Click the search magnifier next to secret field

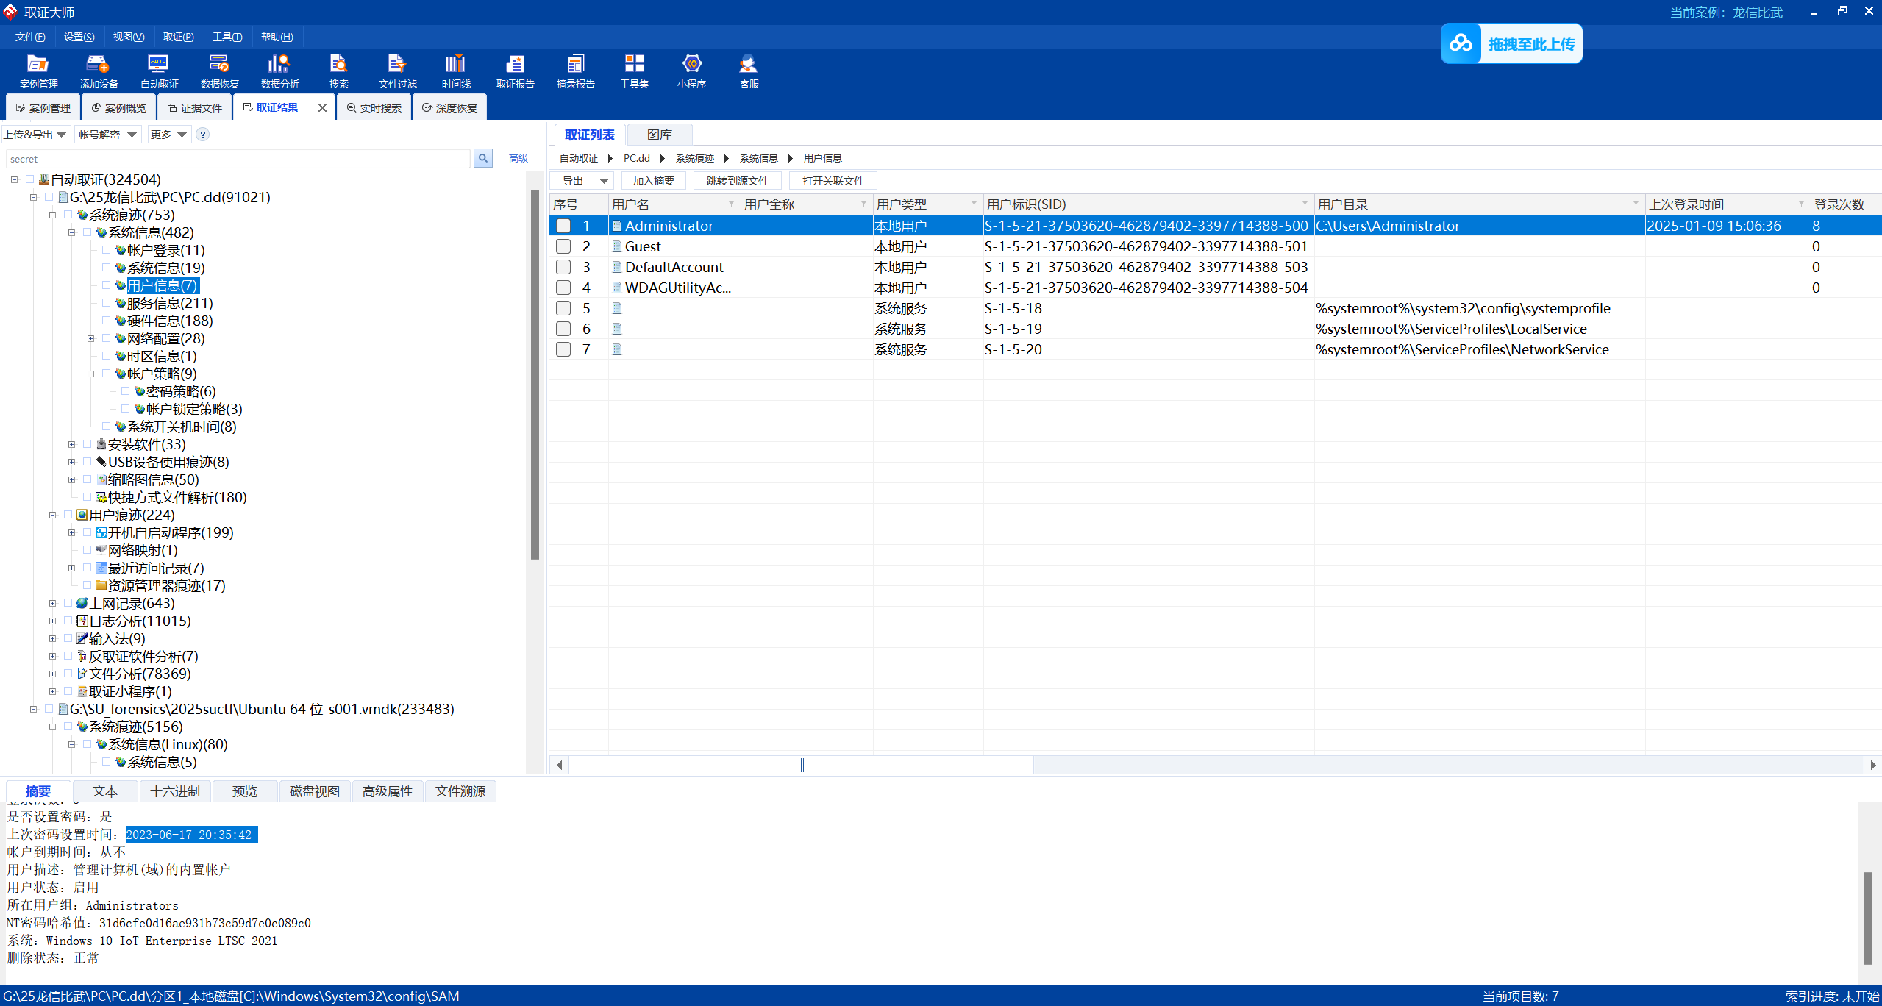[483, 158]
